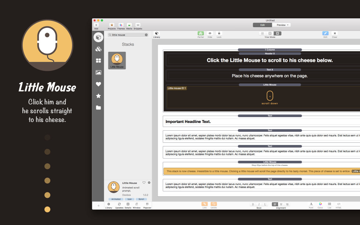Click the Add page plus button
Image resolution: width=360 pixels, height=225 pixels.
96,25
